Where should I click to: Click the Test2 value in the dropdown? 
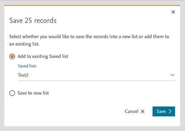(23, 75)
